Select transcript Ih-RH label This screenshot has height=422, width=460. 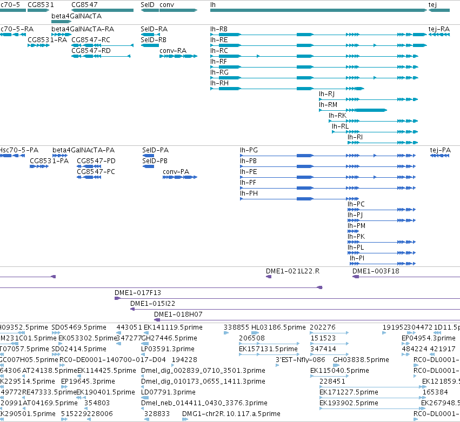point(219,83)
